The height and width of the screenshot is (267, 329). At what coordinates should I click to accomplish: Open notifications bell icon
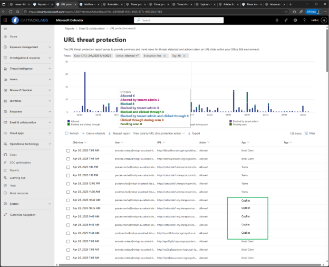click(277, 20)
